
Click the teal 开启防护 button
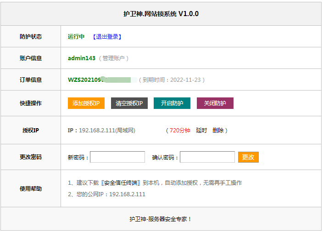pos(172,103)
